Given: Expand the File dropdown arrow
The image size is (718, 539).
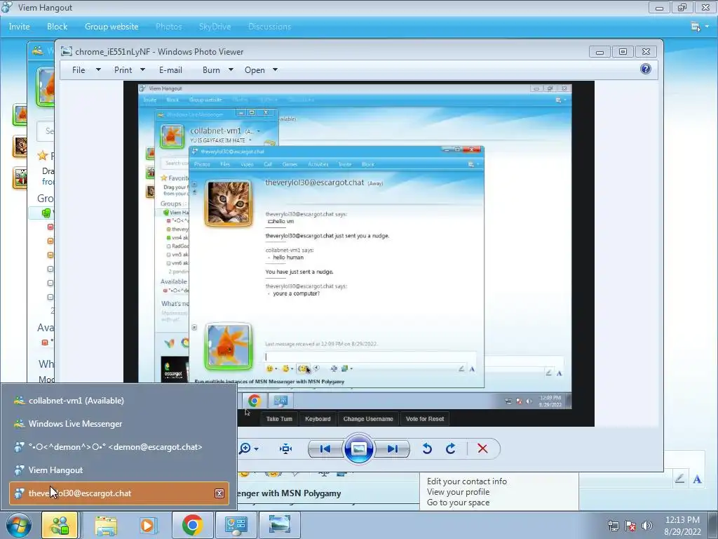Looking at the screenshot, I should click(98, 69).
